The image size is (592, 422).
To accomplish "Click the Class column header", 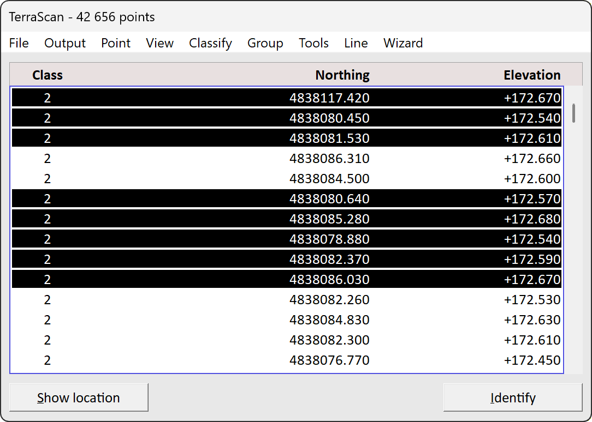I will click(48, 75).
